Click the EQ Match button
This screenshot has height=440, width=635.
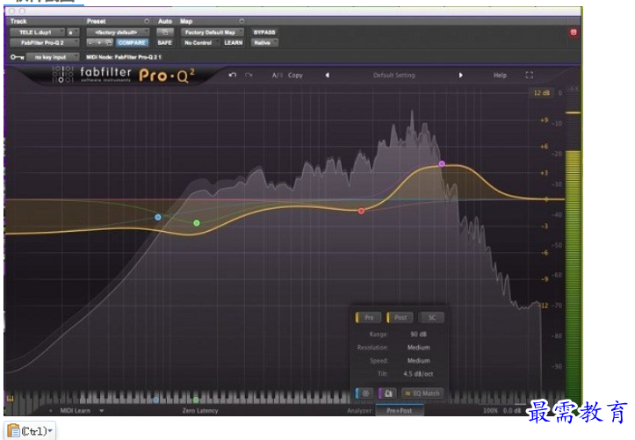(x=422, y=393)
